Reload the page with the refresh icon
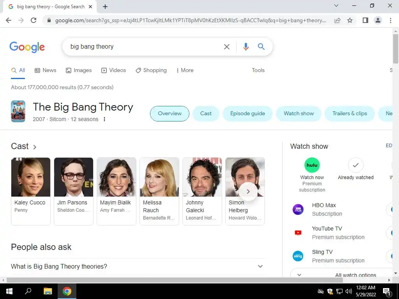 tap(34, 20)
